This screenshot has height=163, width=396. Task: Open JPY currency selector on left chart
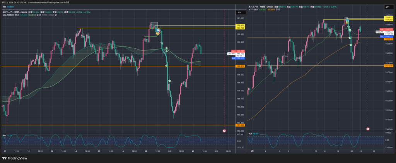pyautogui.click(x=239, y=13)
